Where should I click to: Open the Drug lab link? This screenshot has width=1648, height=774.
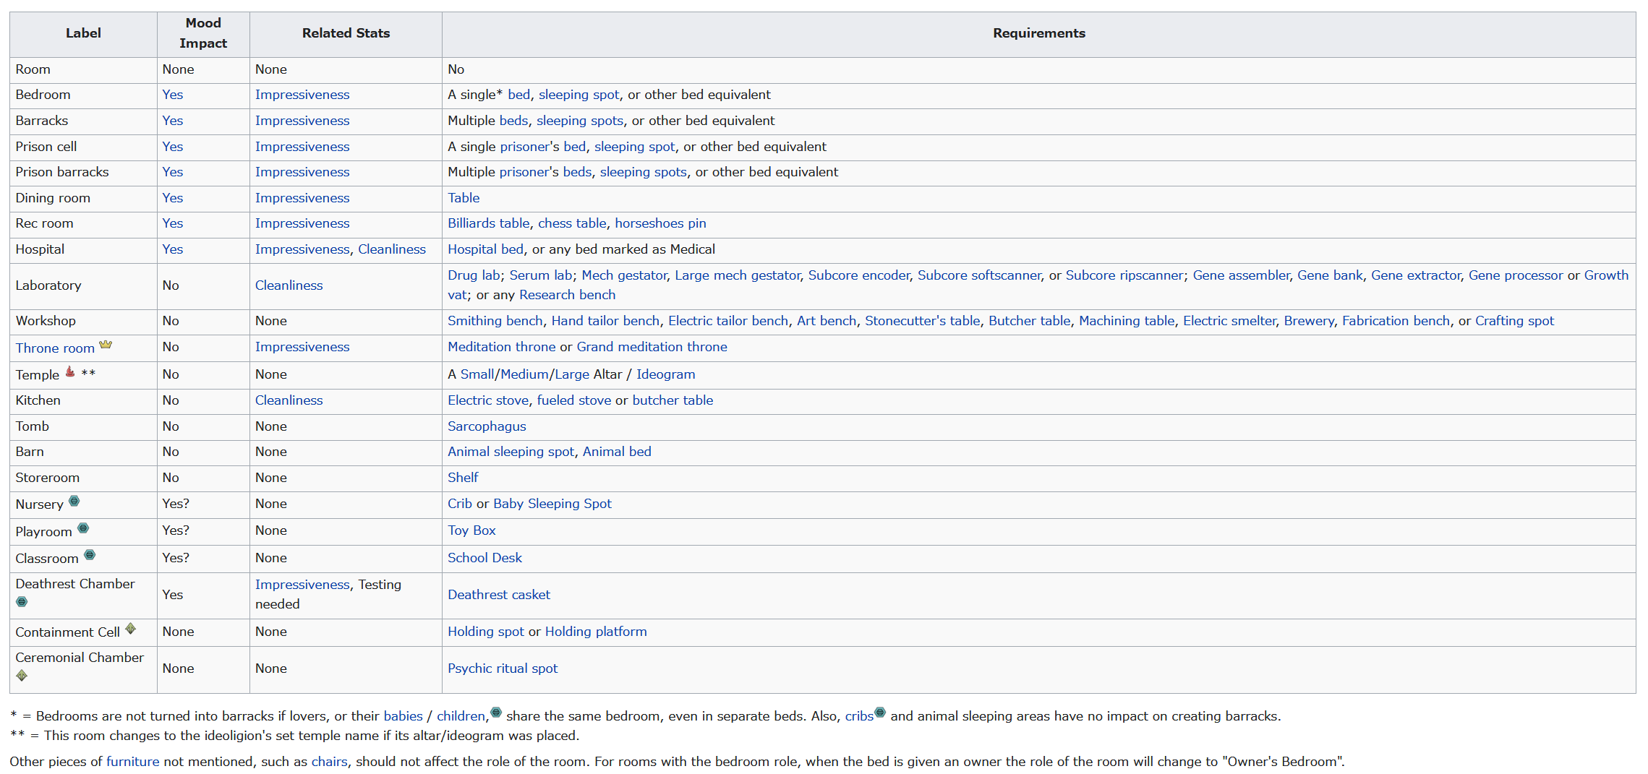click(x=474, y=275)
